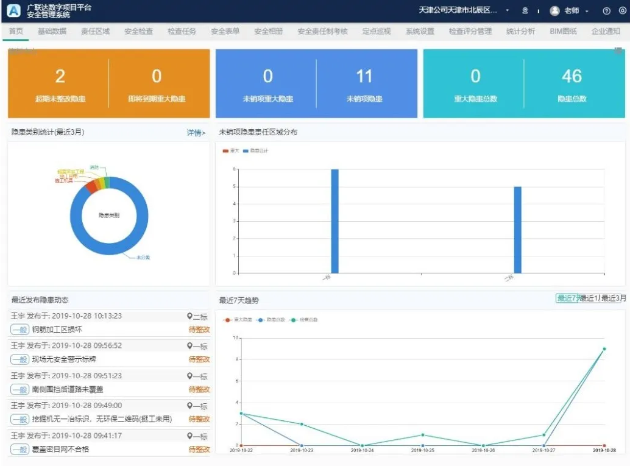This screenshot has height=466, width=630.
Task: Click the location pin on 09:51:23 entry
Action: (189, 376)
